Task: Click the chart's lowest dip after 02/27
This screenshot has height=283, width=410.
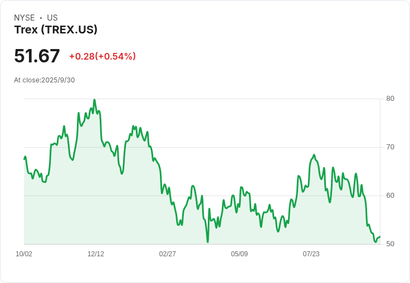Action: click(208, 242)
